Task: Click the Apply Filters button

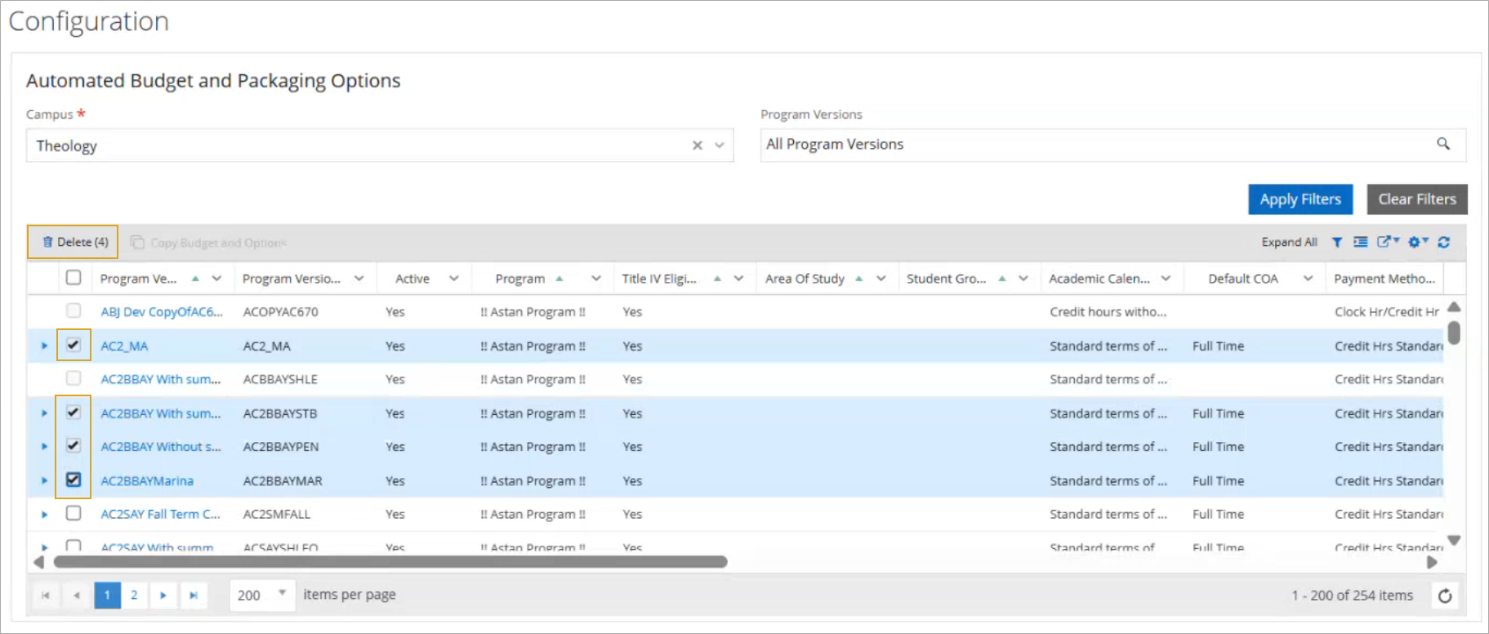Action: pyautogui.click(x=1300, y=199)
